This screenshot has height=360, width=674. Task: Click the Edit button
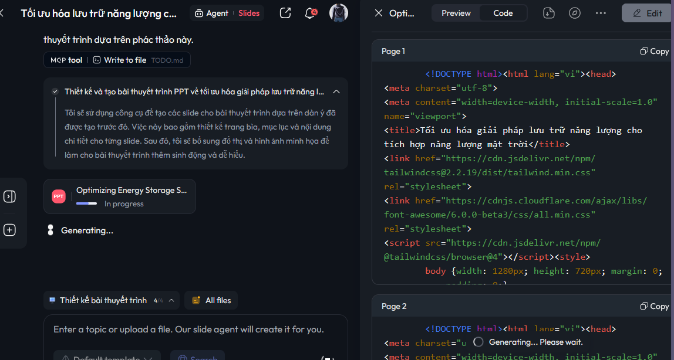coord(648,13)
